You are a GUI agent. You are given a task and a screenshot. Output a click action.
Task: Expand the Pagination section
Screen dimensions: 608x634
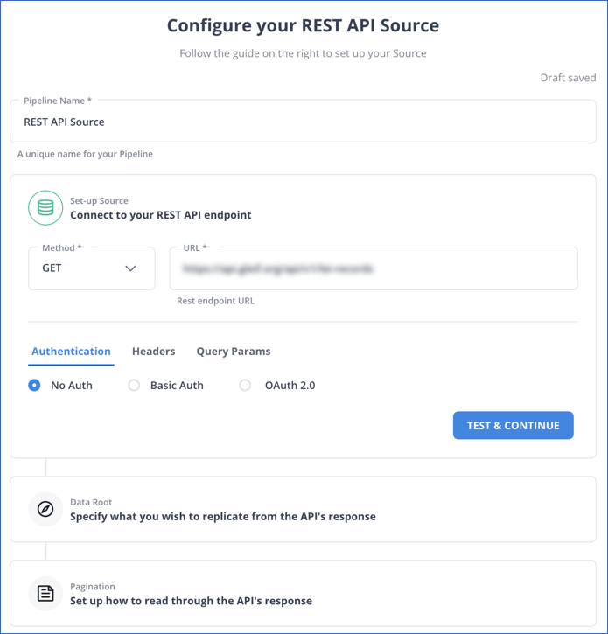click(x=303, y=594)
